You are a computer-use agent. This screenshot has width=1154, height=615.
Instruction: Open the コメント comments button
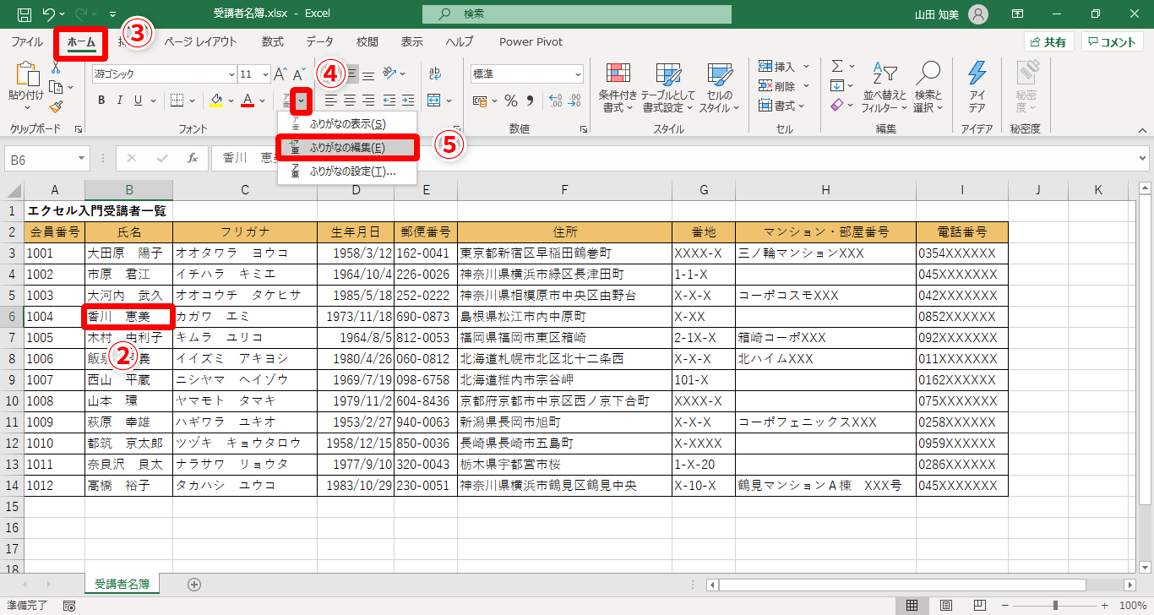pos(1112,42)
